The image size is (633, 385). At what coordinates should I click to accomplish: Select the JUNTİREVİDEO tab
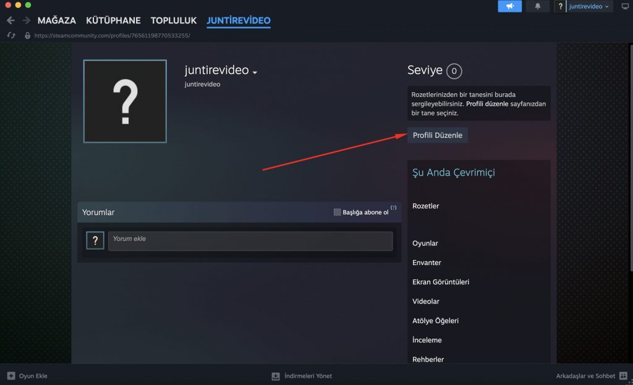click(x=239, y=20)
